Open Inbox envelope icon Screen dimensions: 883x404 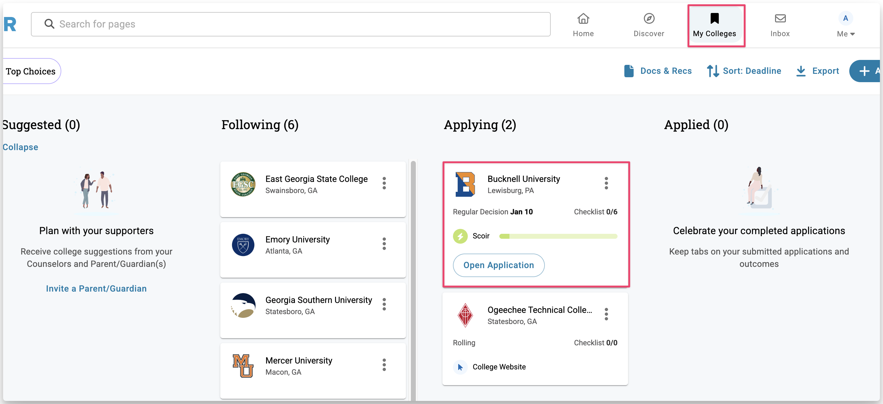pos(780,19)
